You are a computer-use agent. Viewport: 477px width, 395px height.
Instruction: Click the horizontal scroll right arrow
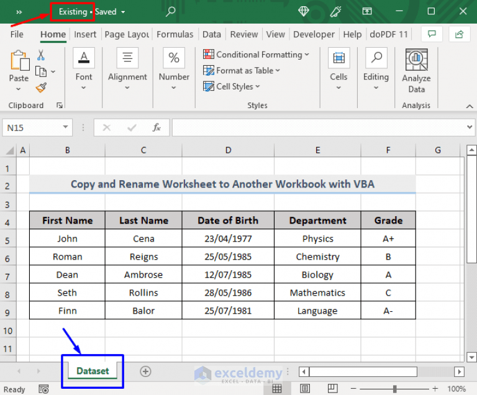pos(460,371)
